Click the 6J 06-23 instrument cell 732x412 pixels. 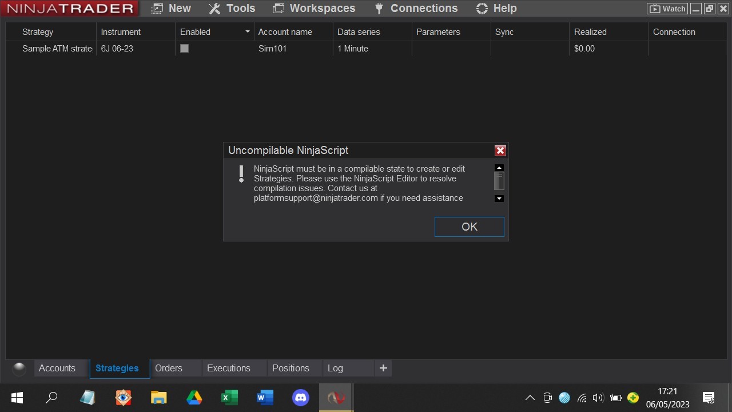click(117, 49)
